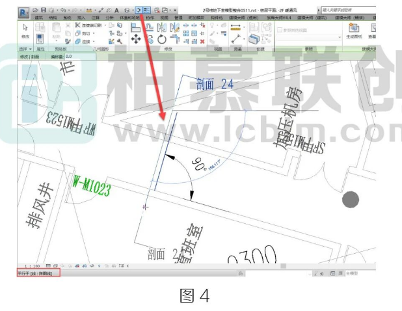
Task: Click the Move tool icon
Action: (135, 39)
